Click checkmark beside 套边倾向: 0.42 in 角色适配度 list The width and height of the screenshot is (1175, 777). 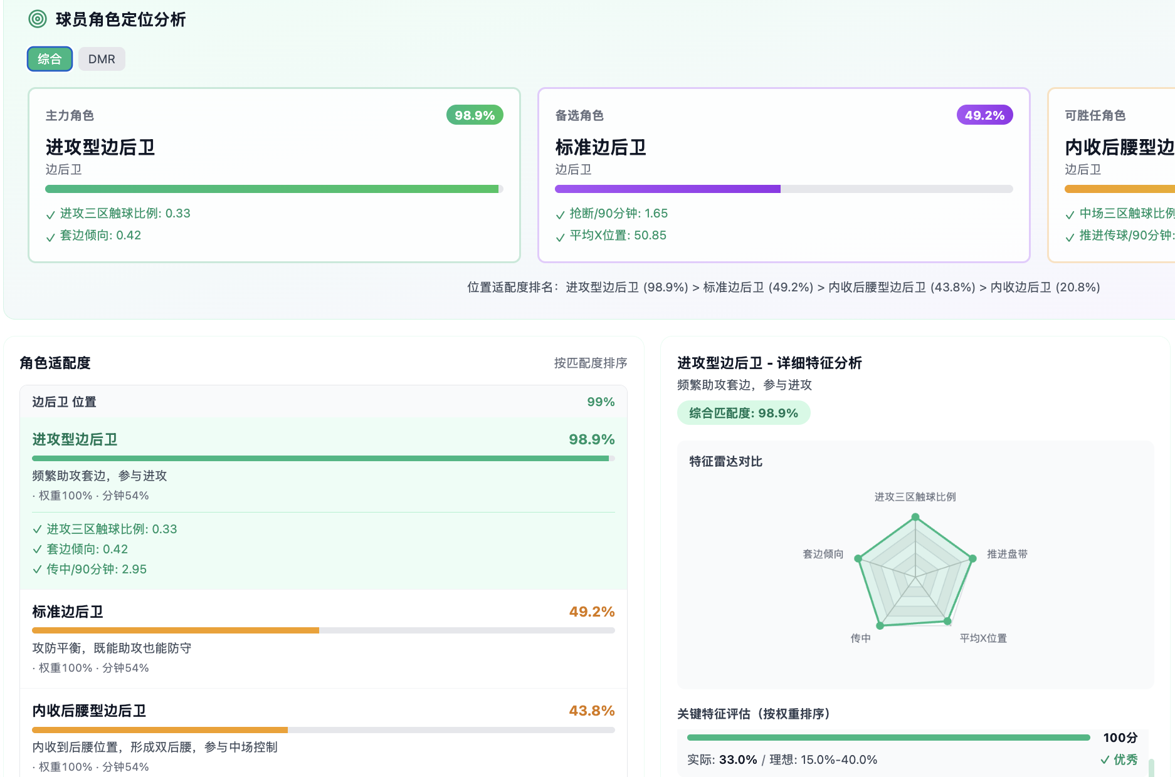click(38, 550)
